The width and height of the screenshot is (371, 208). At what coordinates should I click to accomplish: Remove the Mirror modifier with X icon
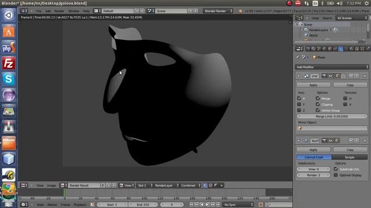365,76
